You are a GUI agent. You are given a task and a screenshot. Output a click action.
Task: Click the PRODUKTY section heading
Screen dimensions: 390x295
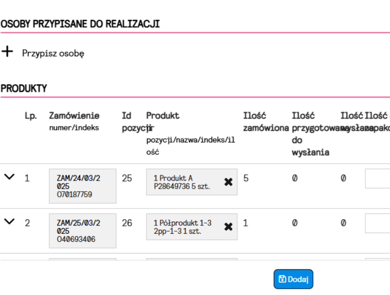coord(24,88)
